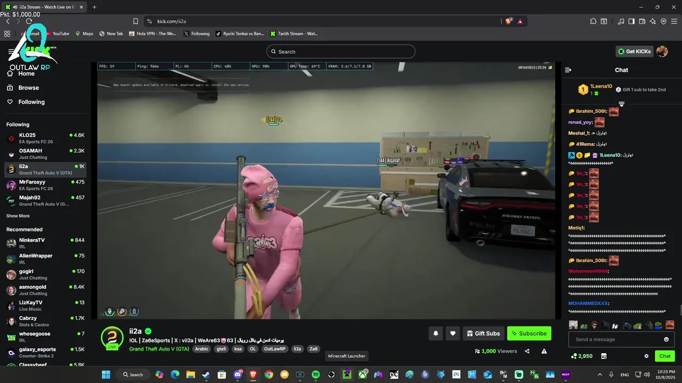
Task: Open Majah92's channel in Following list
Action: [x=45, y=201]
